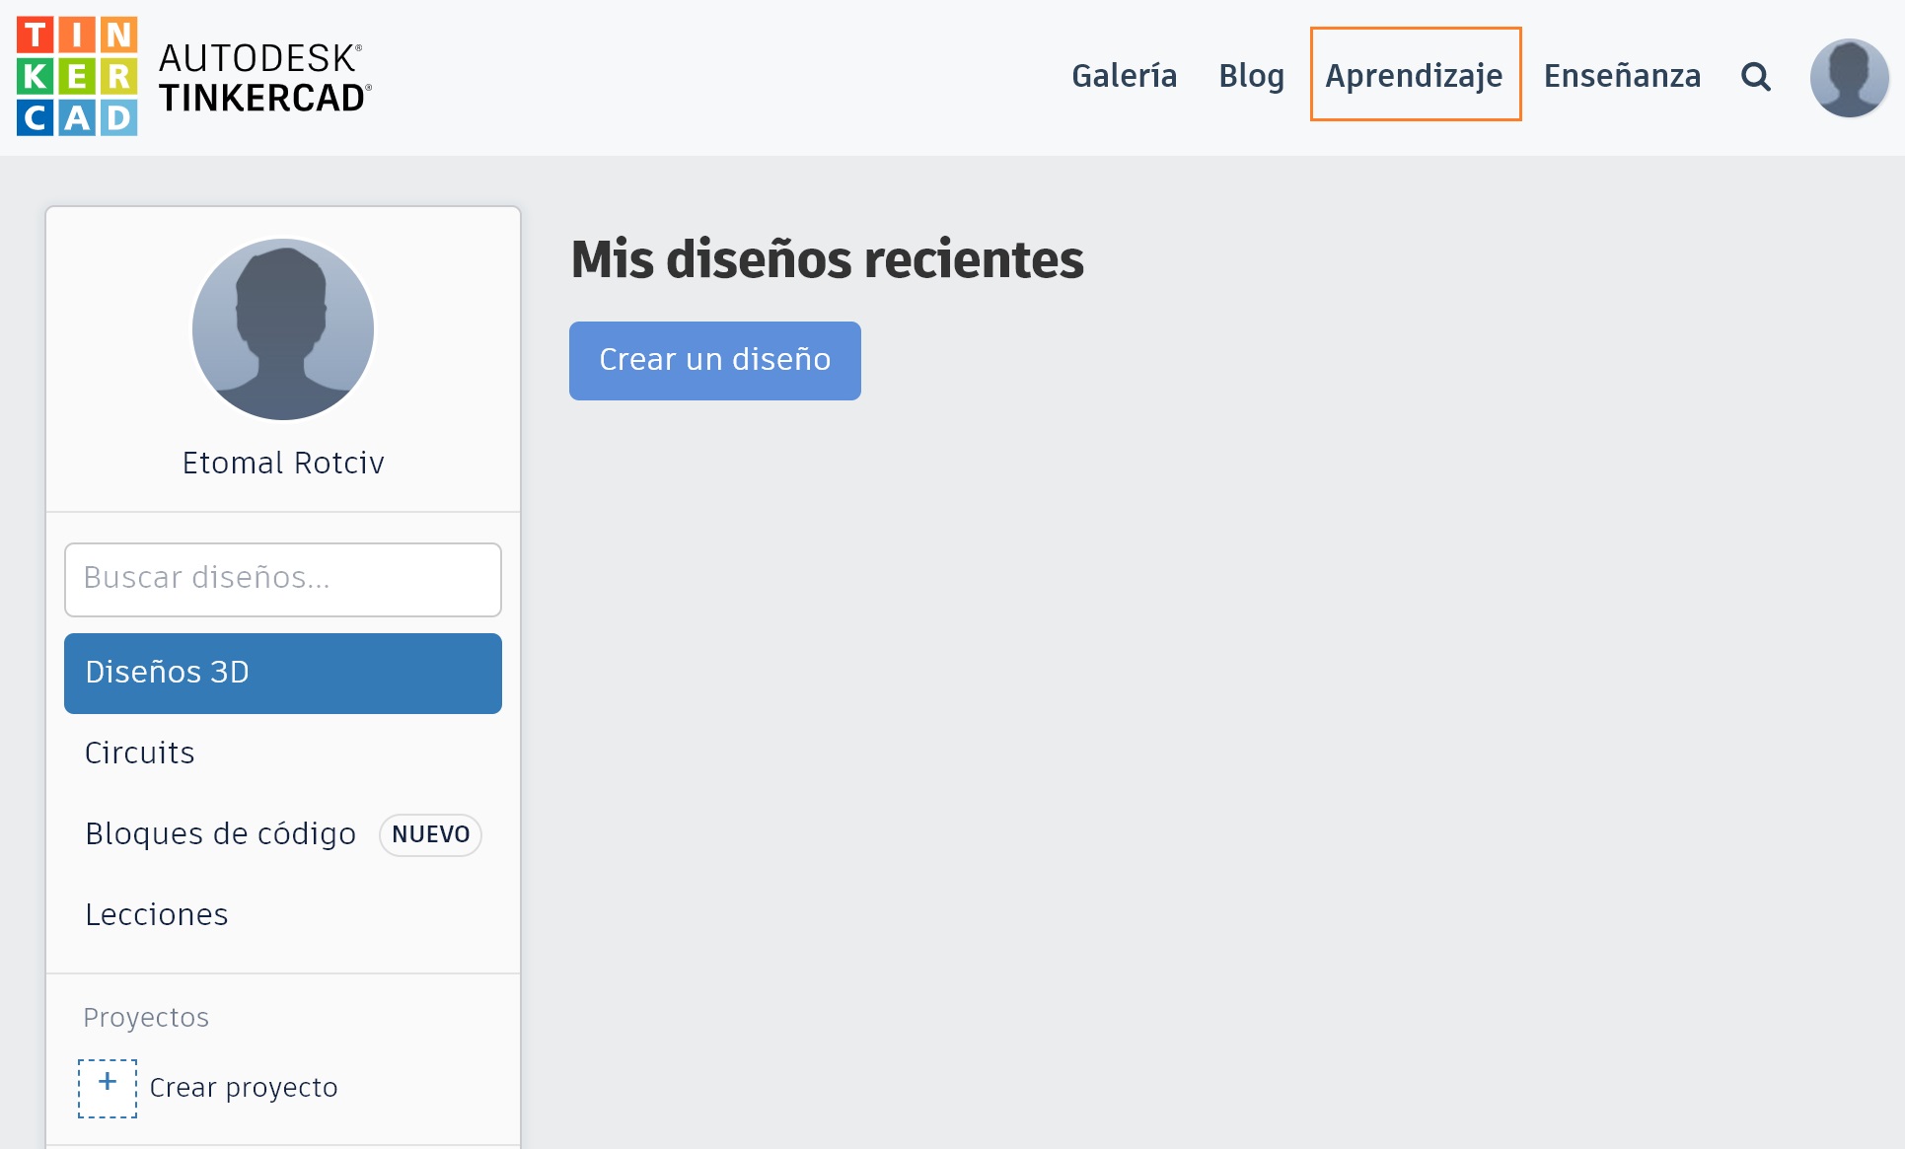
Task: Click the Crear proyecto link
Action: point(244,1088)
